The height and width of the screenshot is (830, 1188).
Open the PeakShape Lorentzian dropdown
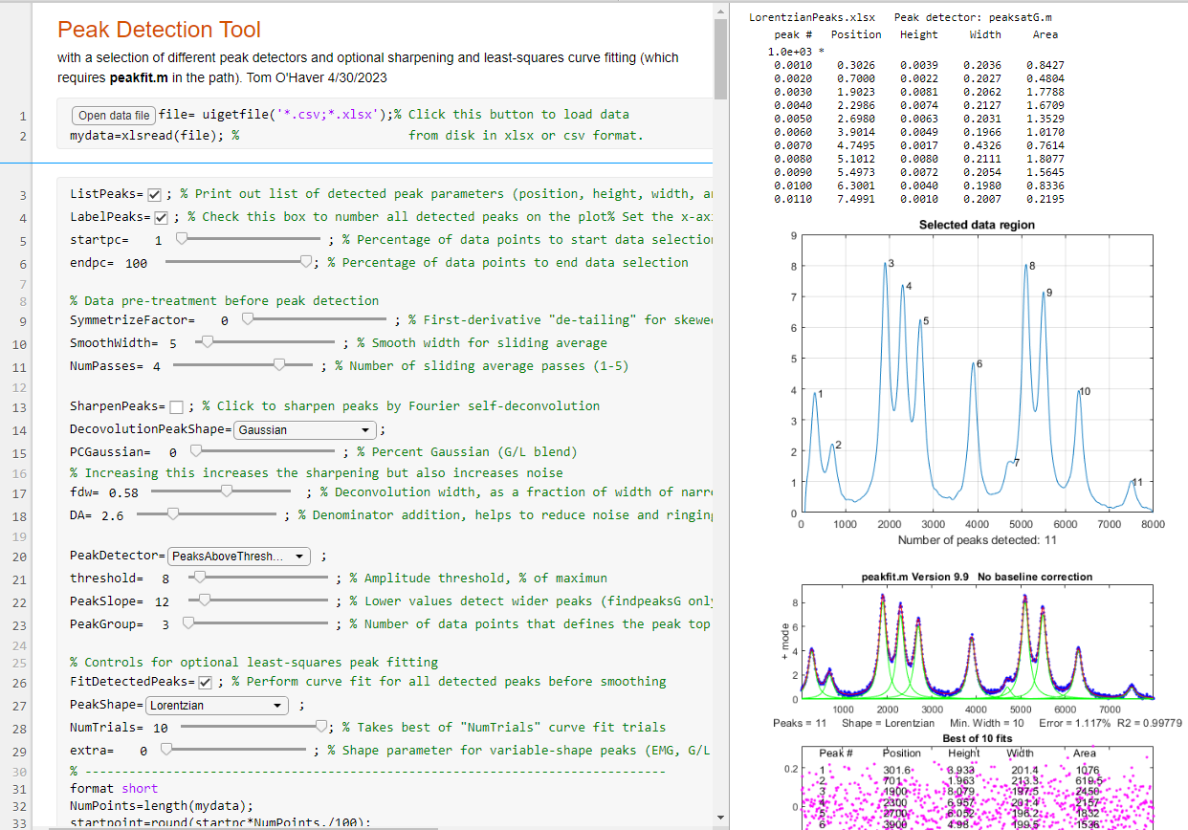(x=216, y=706)
